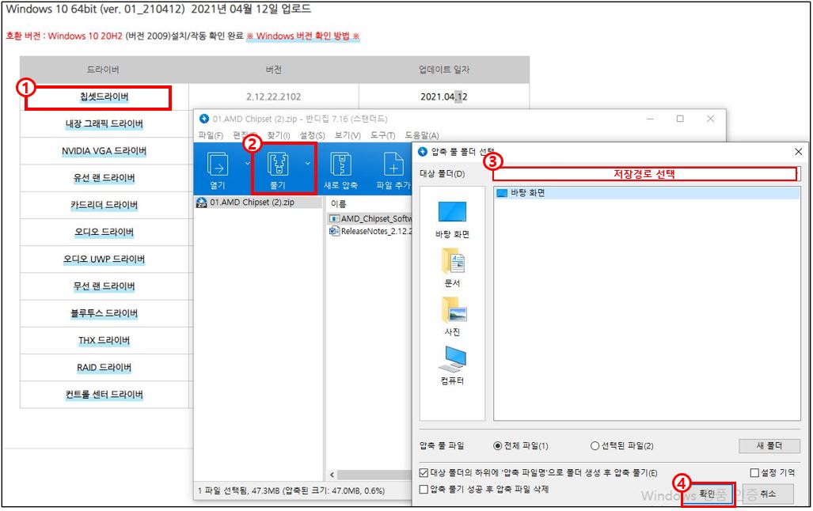Open the 무선 랜 드라이버 link
This screenshot has height=511, width=813.
click(x=104, y=286)
